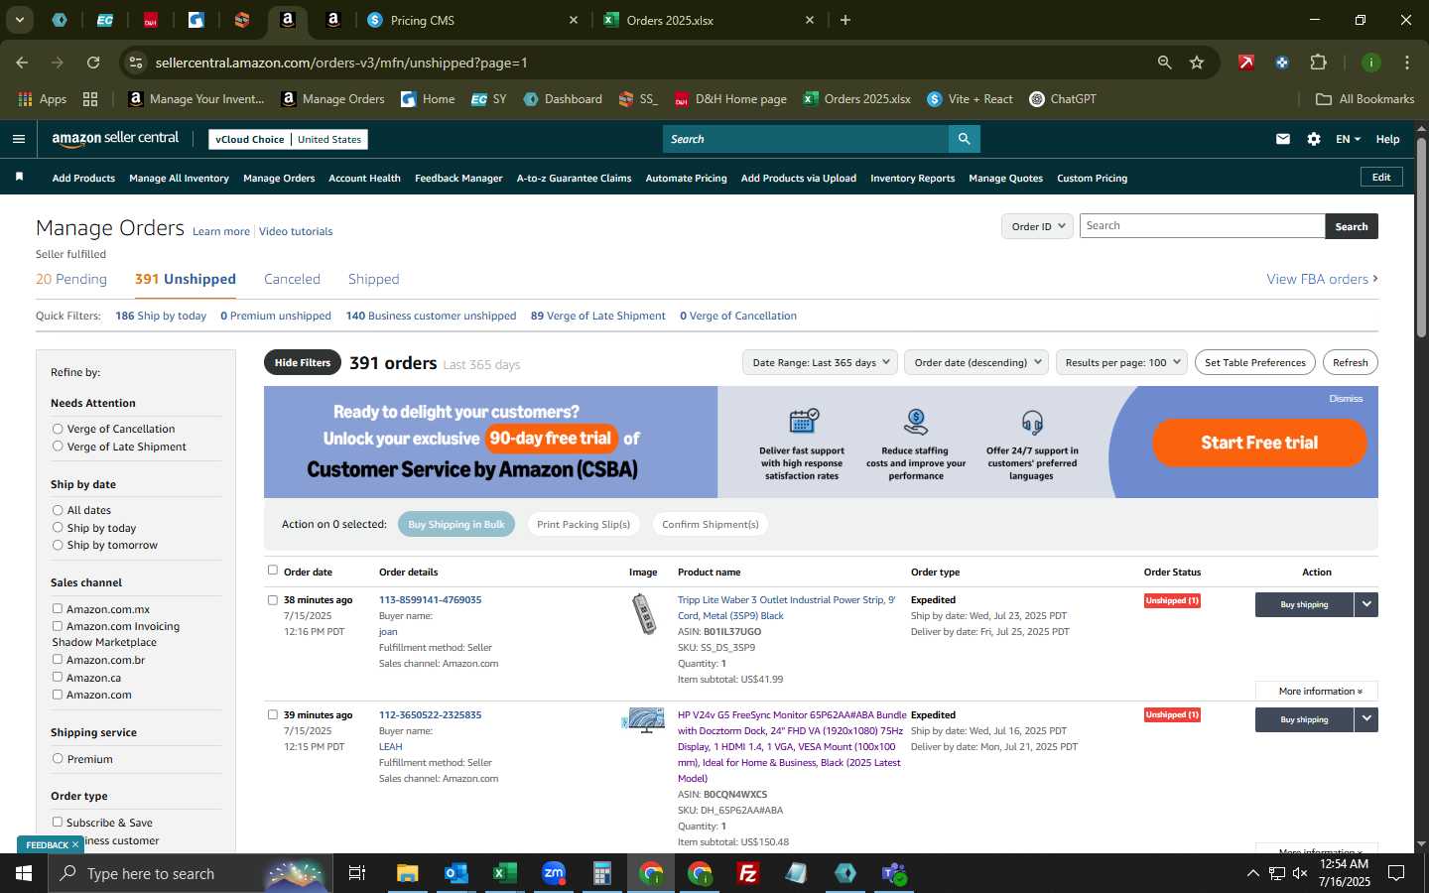The image size is (1429, 893).
Task: Select the Ship by tomorrow radio button
Action: click(x=58, y=545)
